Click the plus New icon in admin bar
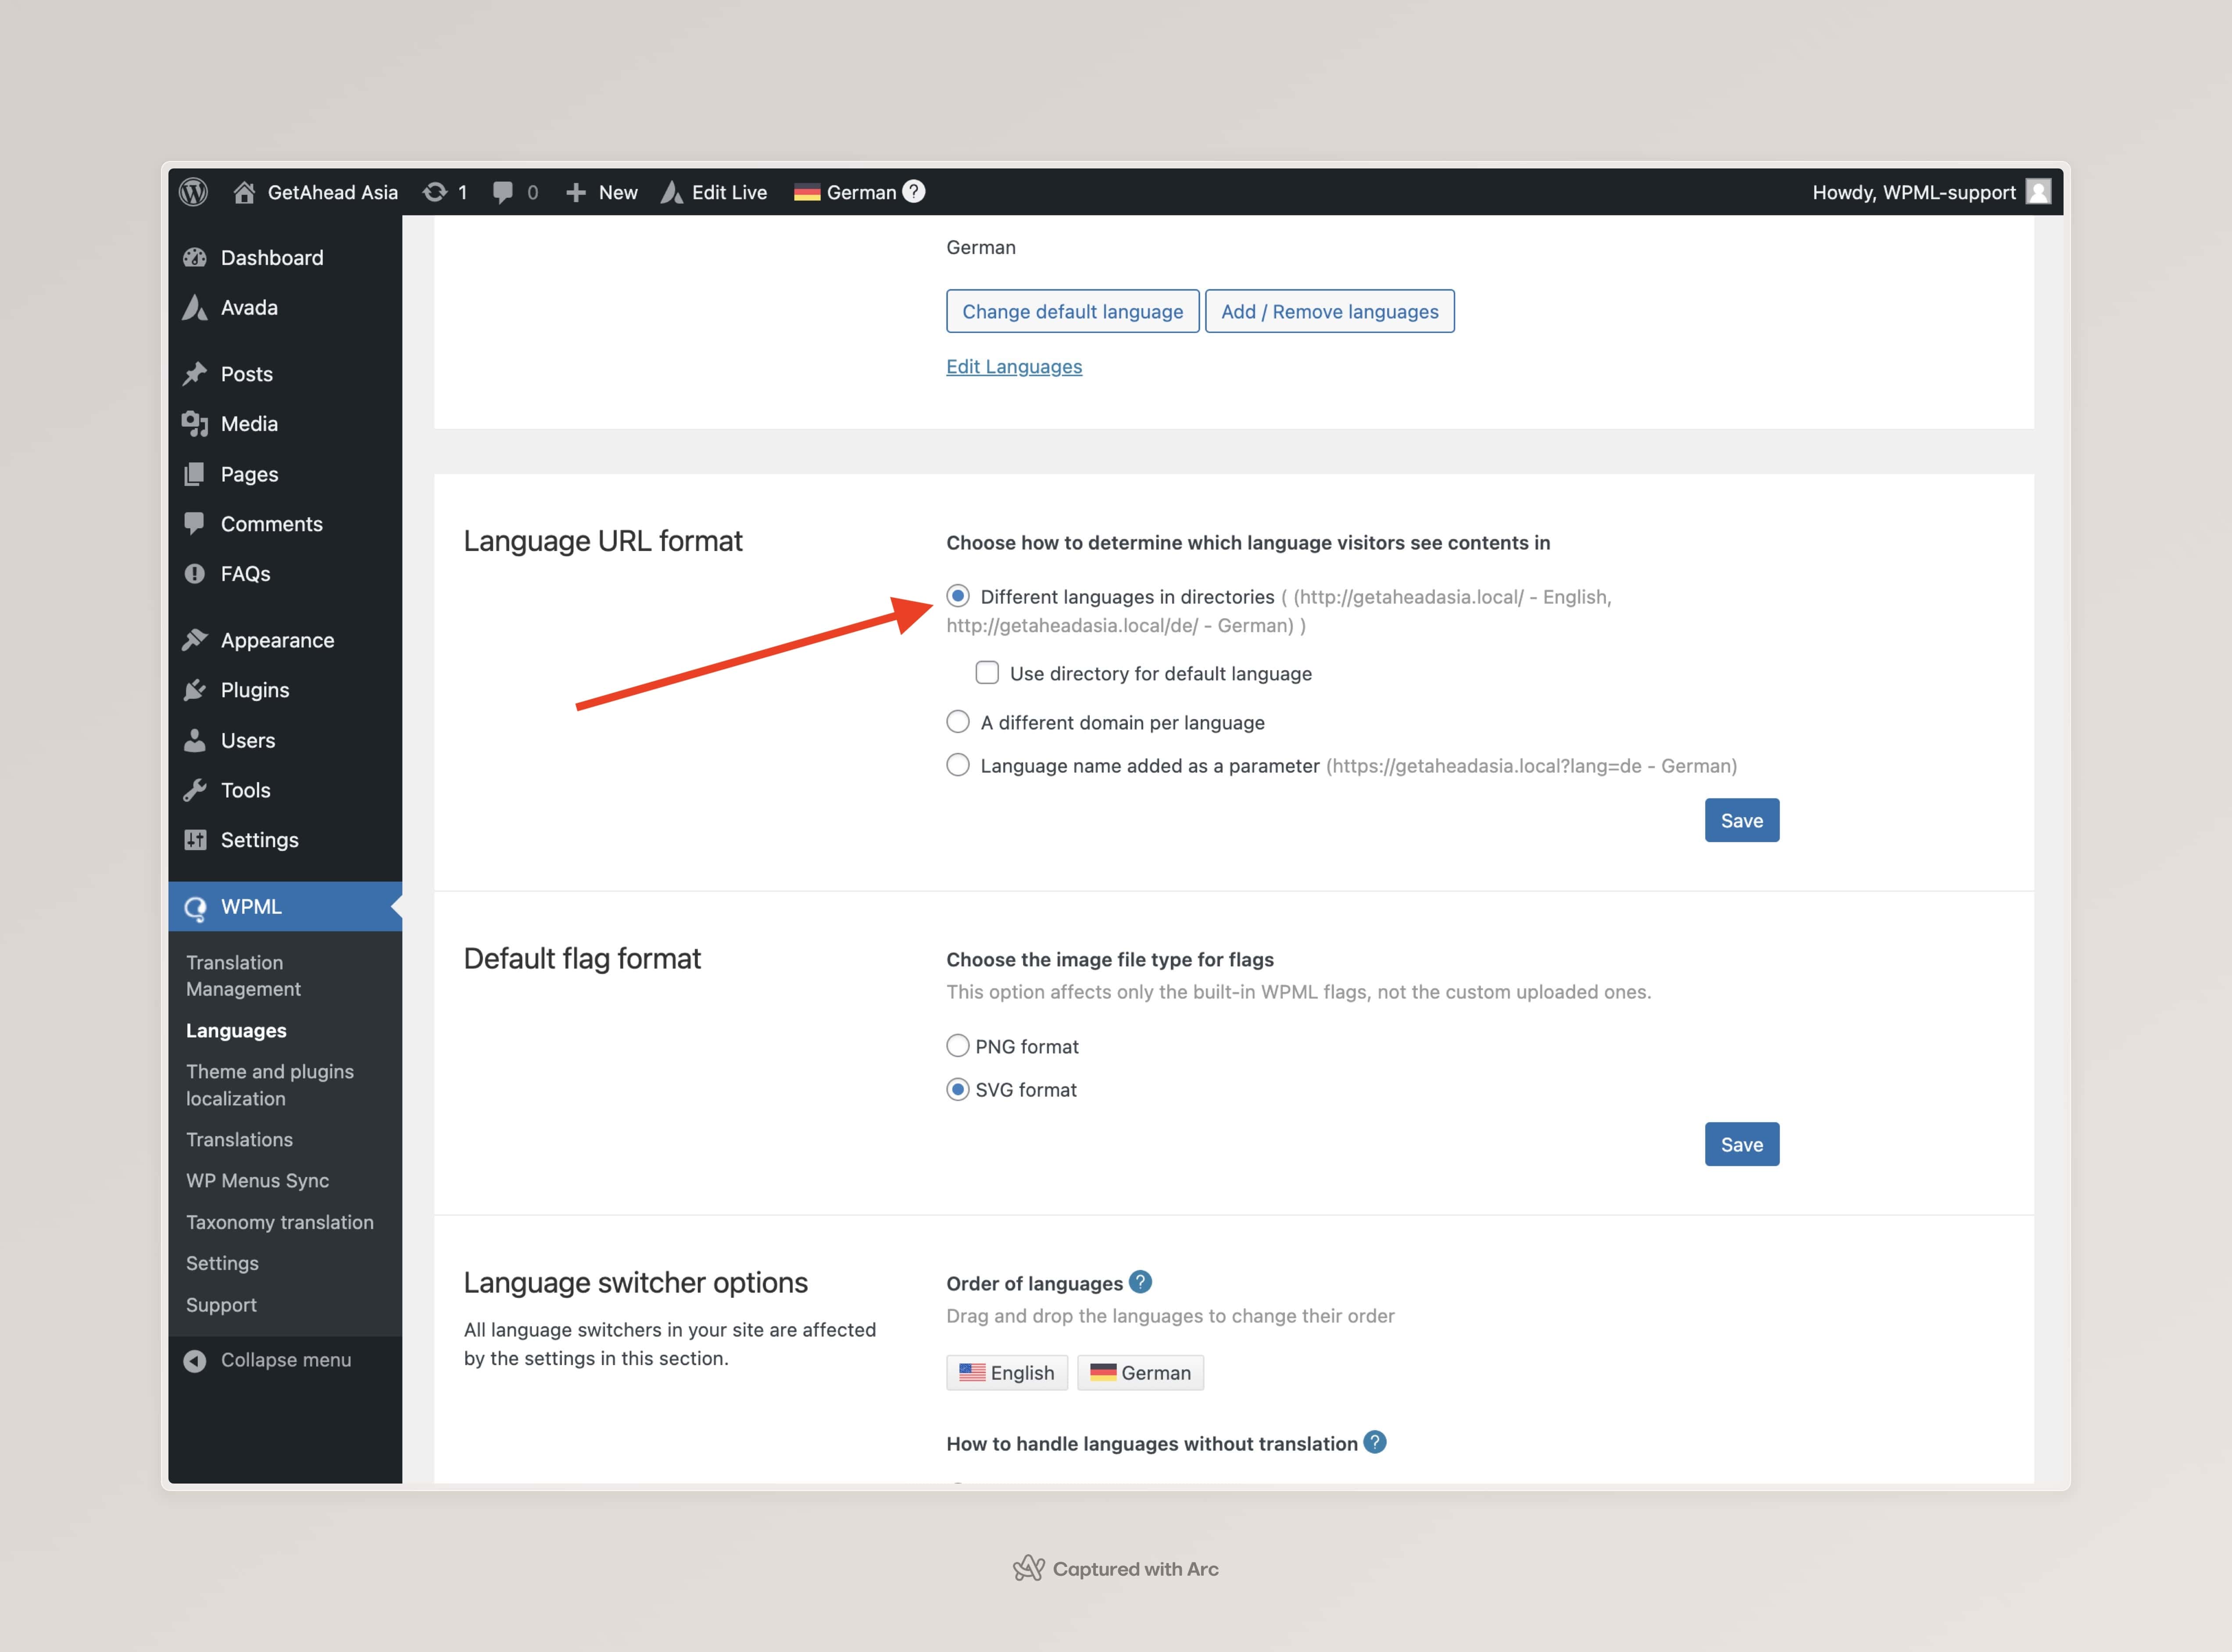Viewport: 2232px width, 1652px height. [576, 192]
